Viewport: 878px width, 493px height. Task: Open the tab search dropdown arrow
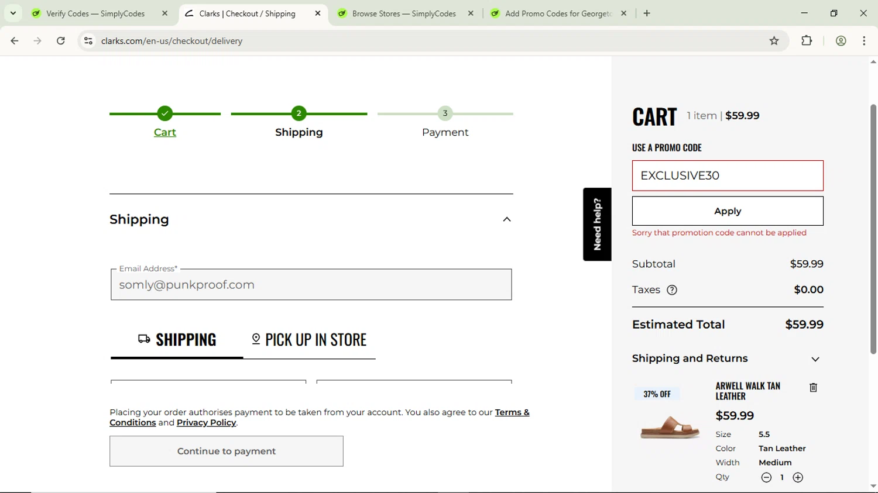[x=13, y=13]
